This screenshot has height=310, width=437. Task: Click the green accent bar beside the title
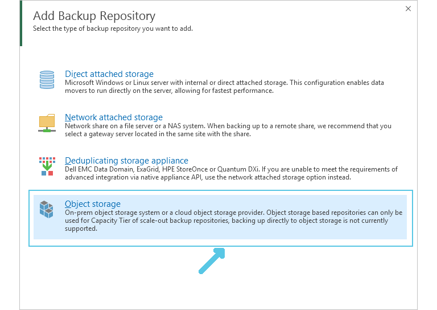click(x=21, y=23)
